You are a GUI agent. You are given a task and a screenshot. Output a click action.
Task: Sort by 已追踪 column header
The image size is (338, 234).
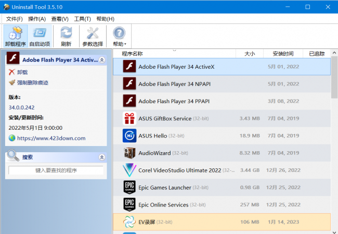(x=317, y=54)
